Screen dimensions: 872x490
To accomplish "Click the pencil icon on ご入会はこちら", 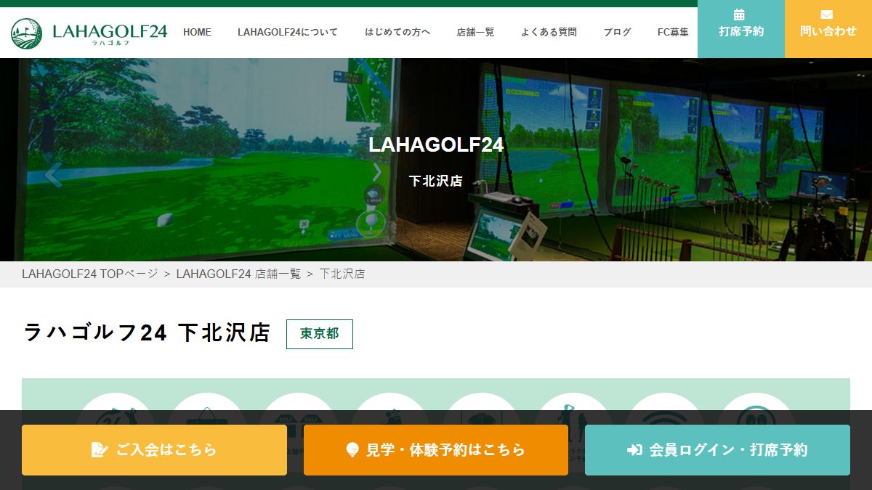I will (x=100, y=450).
